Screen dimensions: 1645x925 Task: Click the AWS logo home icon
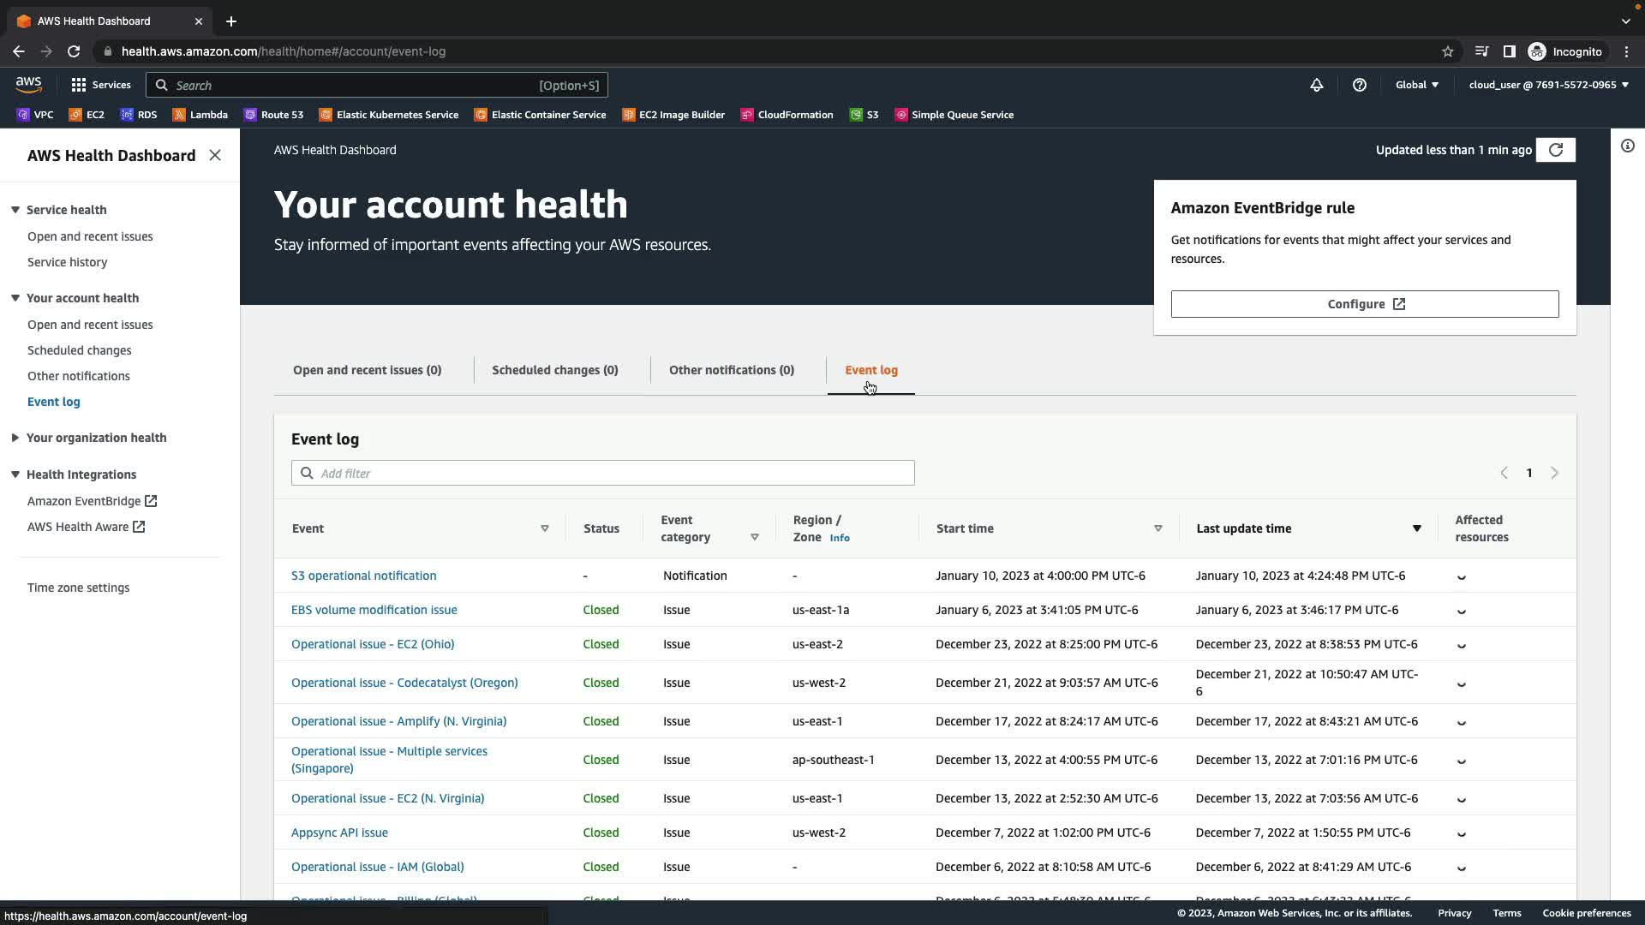(x=28, y=84)
